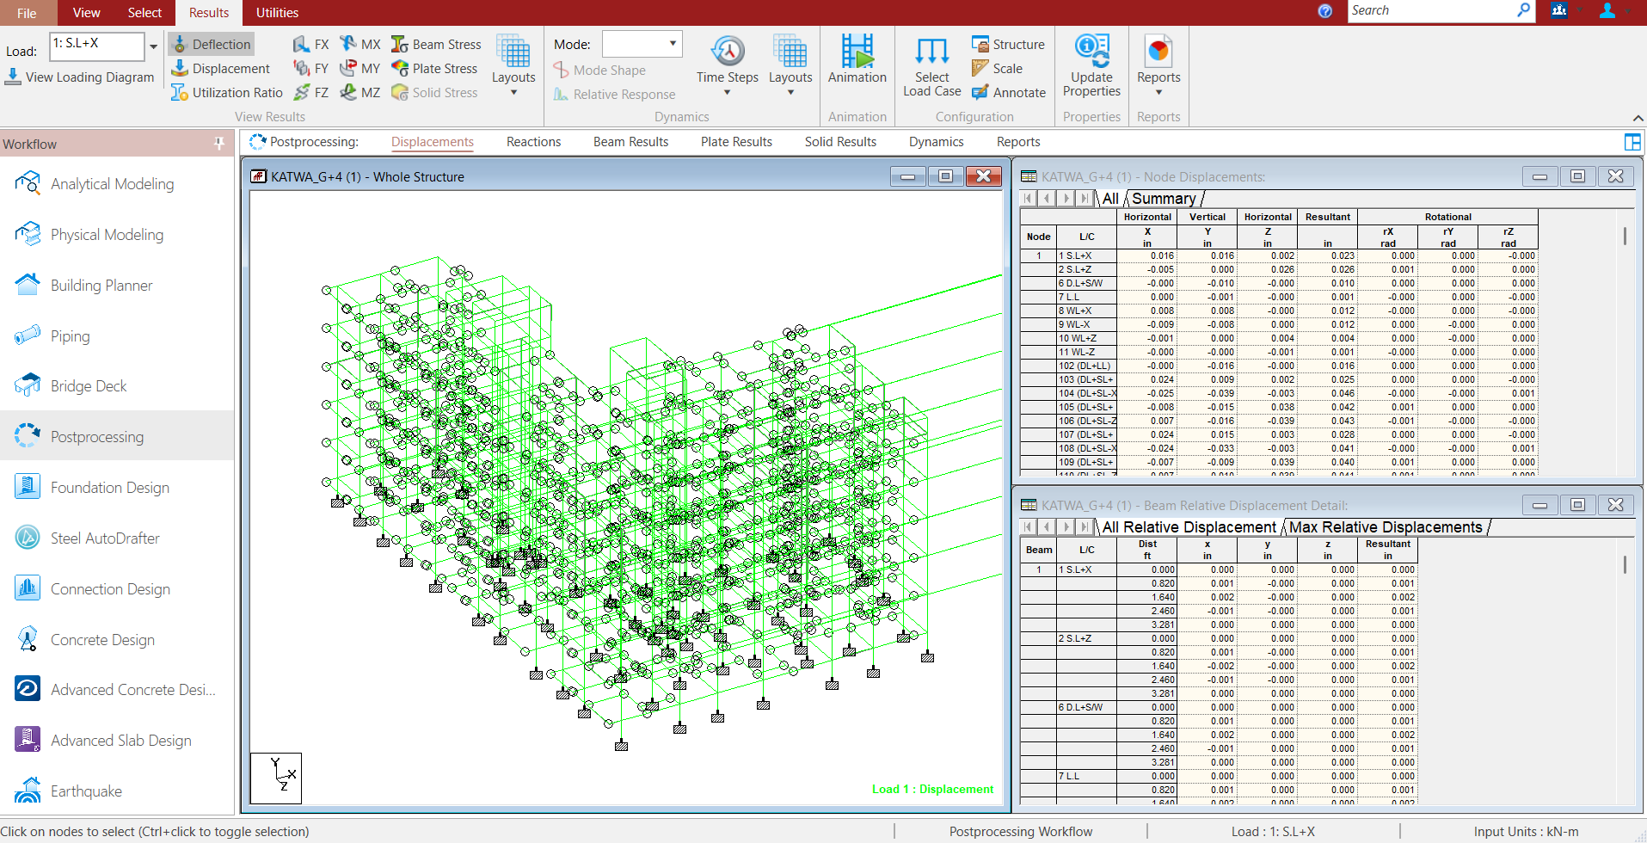Expand the Reports dropdown in ribbon

click(x=1158, y=92)
